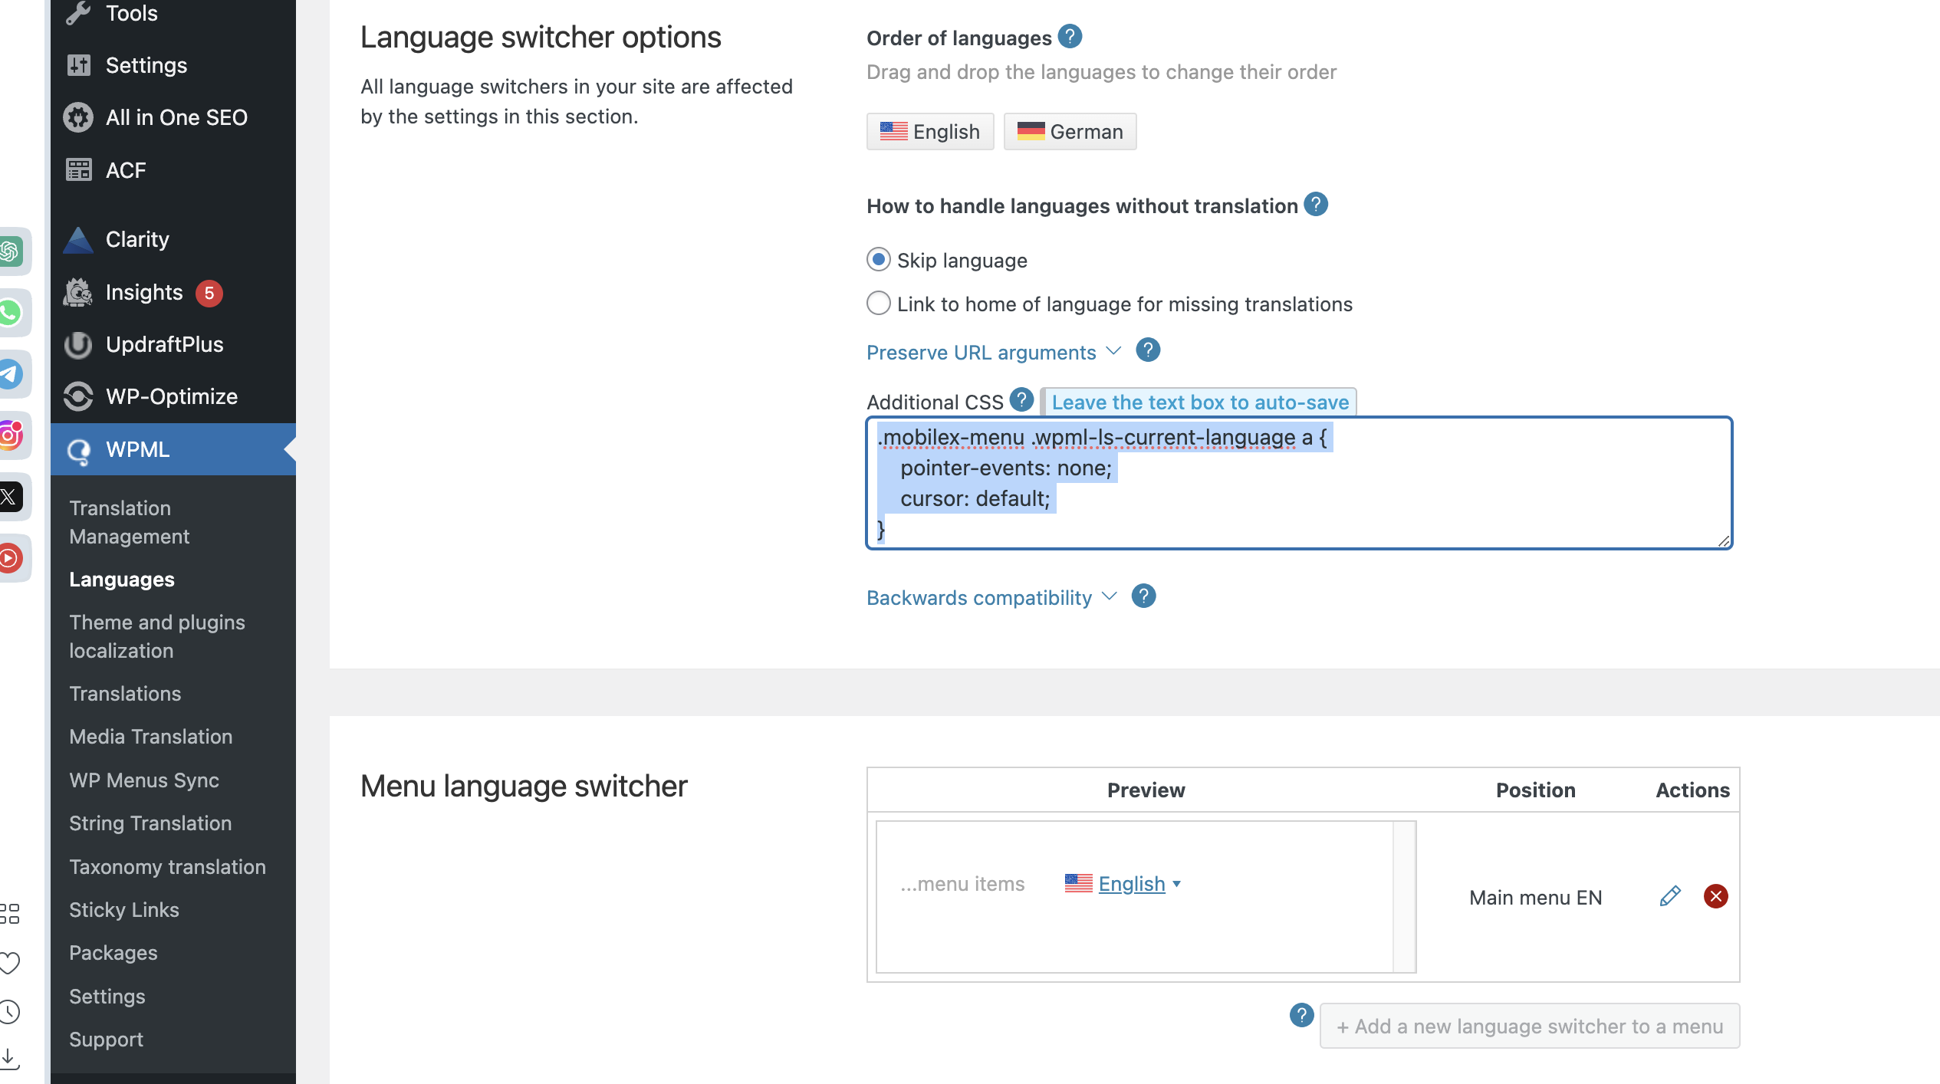Image resolution: width=1940 pixels, height=1084 pixels.
Task: Click the WP-Optimize circular icon
Action: point(78,396)
